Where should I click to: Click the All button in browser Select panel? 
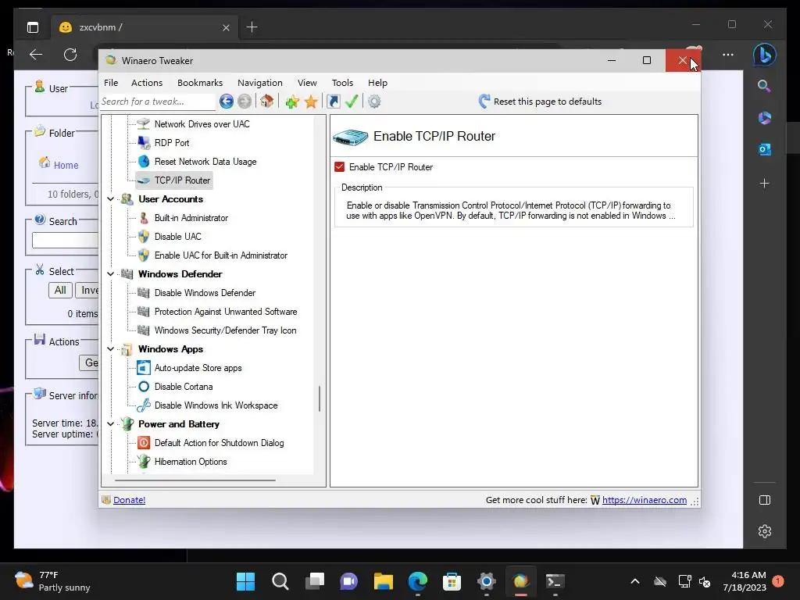(x=60, y=291)
